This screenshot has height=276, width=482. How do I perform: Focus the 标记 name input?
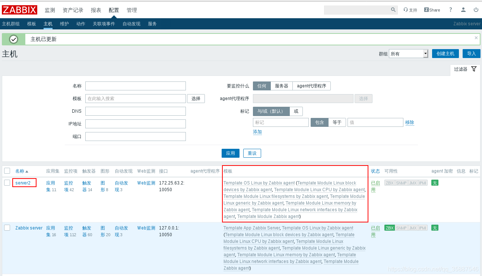coord(281,122)
